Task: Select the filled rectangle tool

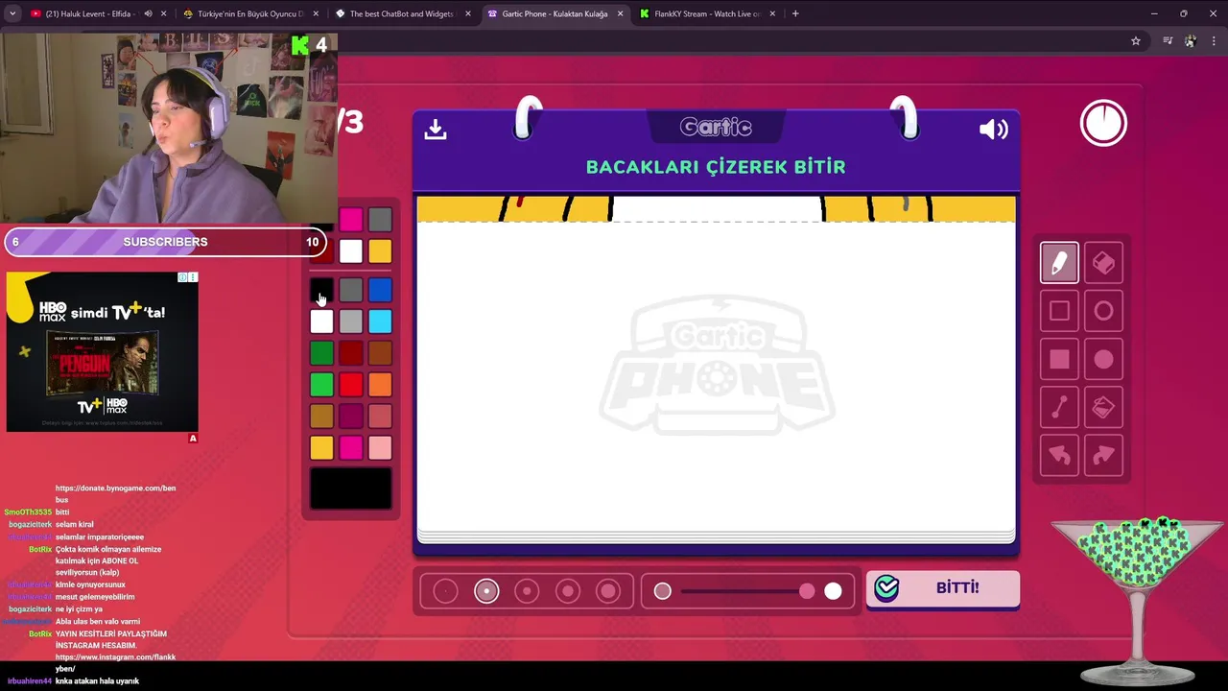Action: [1059, 359]
